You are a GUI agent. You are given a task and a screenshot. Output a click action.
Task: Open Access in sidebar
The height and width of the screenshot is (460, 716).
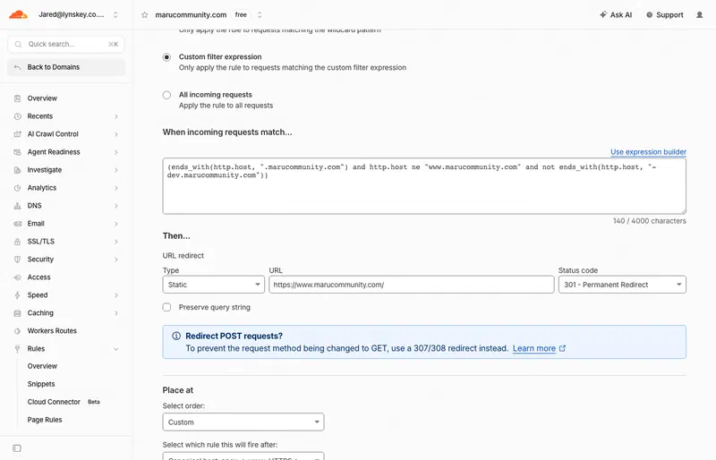coord(38,277)
